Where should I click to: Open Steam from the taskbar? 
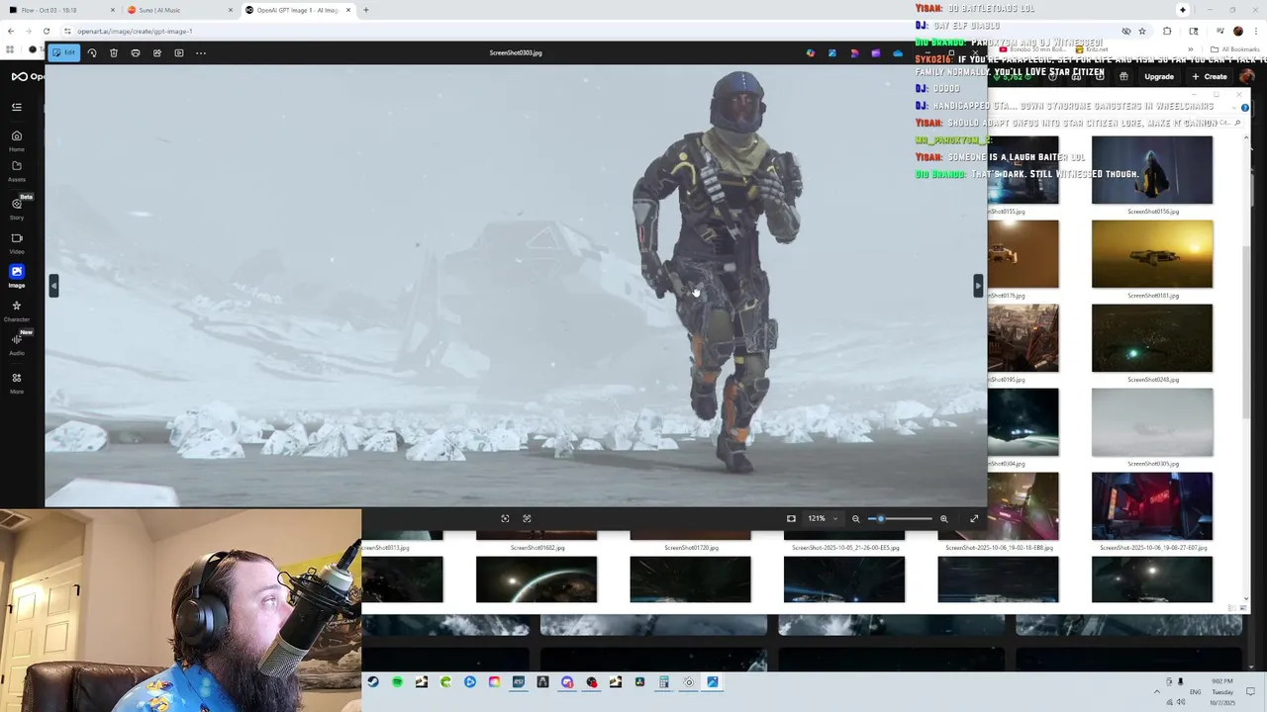[x=373, y=682]
